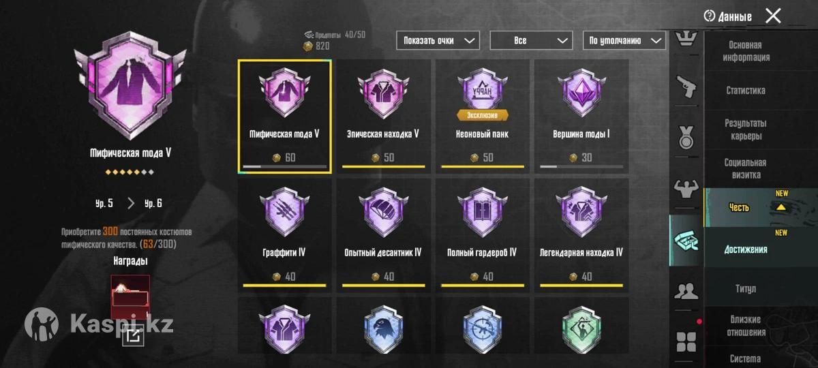The image size is (818, 368).
Task: Open the crown icon in sidebar
Action: [x=686, y=39]
